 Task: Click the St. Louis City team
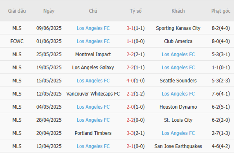(x=178, y=120)
